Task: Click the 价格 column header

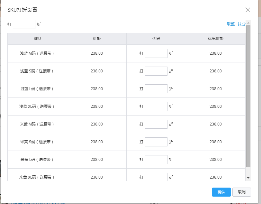Action: tap(96, 39)
